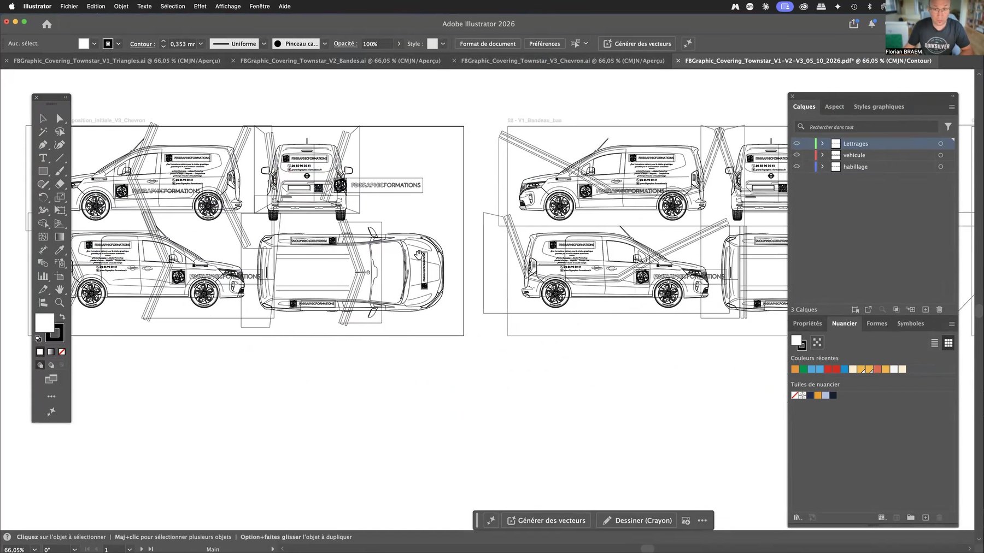Click the Lettrages layer target circle
984x553 pixels.
(x=941, y=144)
